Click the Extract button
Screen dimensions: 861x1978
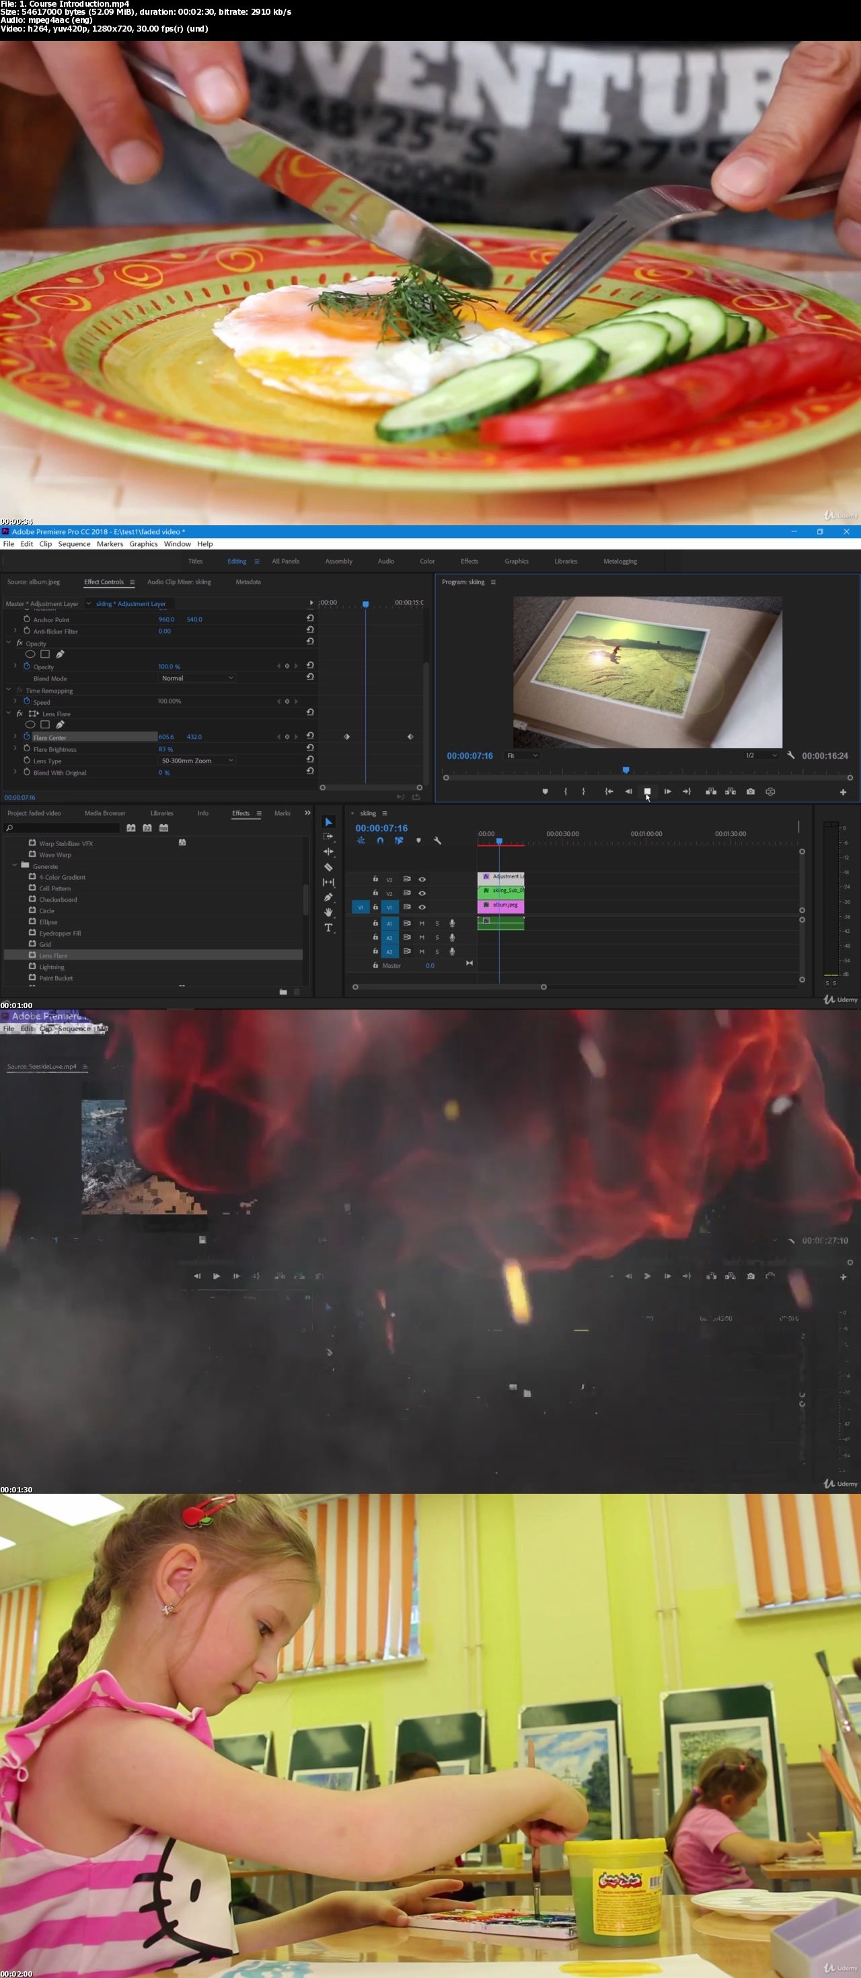[x=731, y=792]
